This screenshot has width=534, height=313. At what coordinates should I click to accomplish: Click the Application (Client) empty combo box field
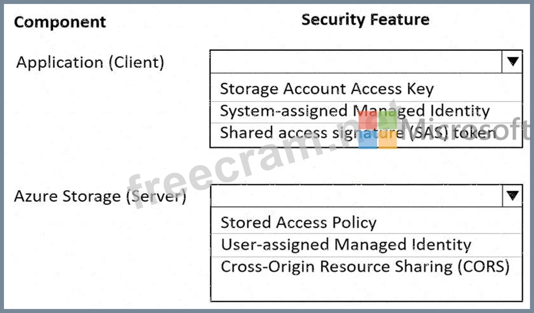[355, 61]
